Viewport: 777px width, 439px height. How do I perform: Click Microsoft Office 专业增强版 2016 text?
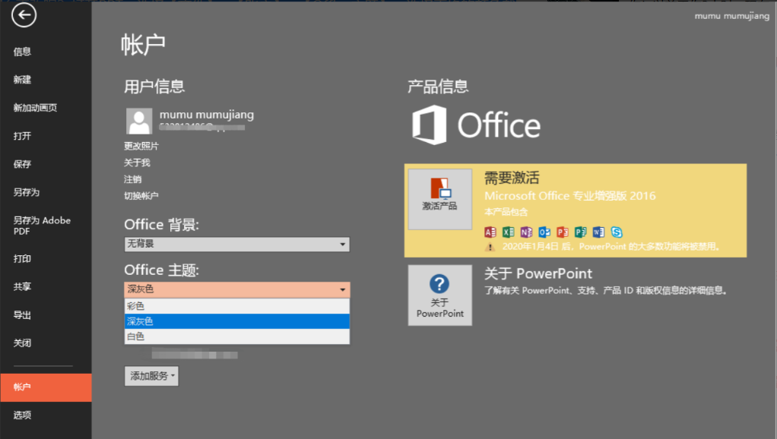570,196
